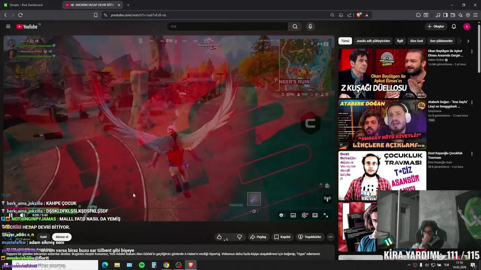This screenshot has height=270, width=481.
Task: Close the ANONİM HESAP DEVRİ tab
Action: (x=119, y=5)
